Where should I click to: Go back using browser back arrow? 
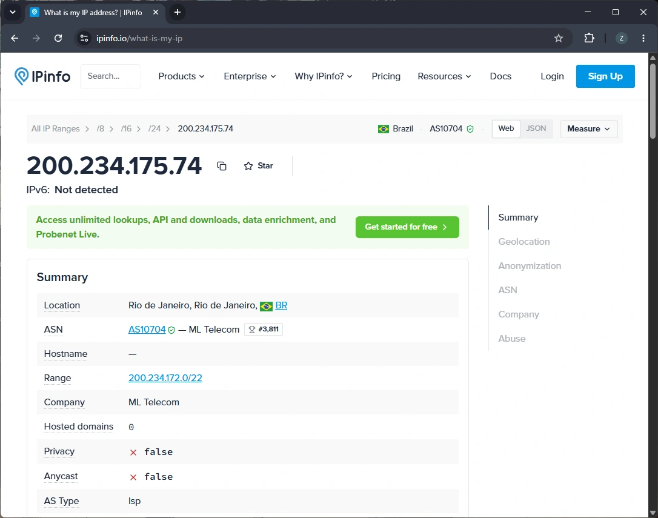coord(15,38)
